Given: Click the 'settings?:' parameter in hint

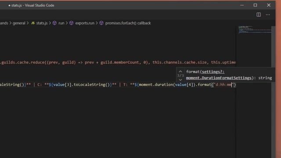Looking at the screenshot, I should (213, 72).
